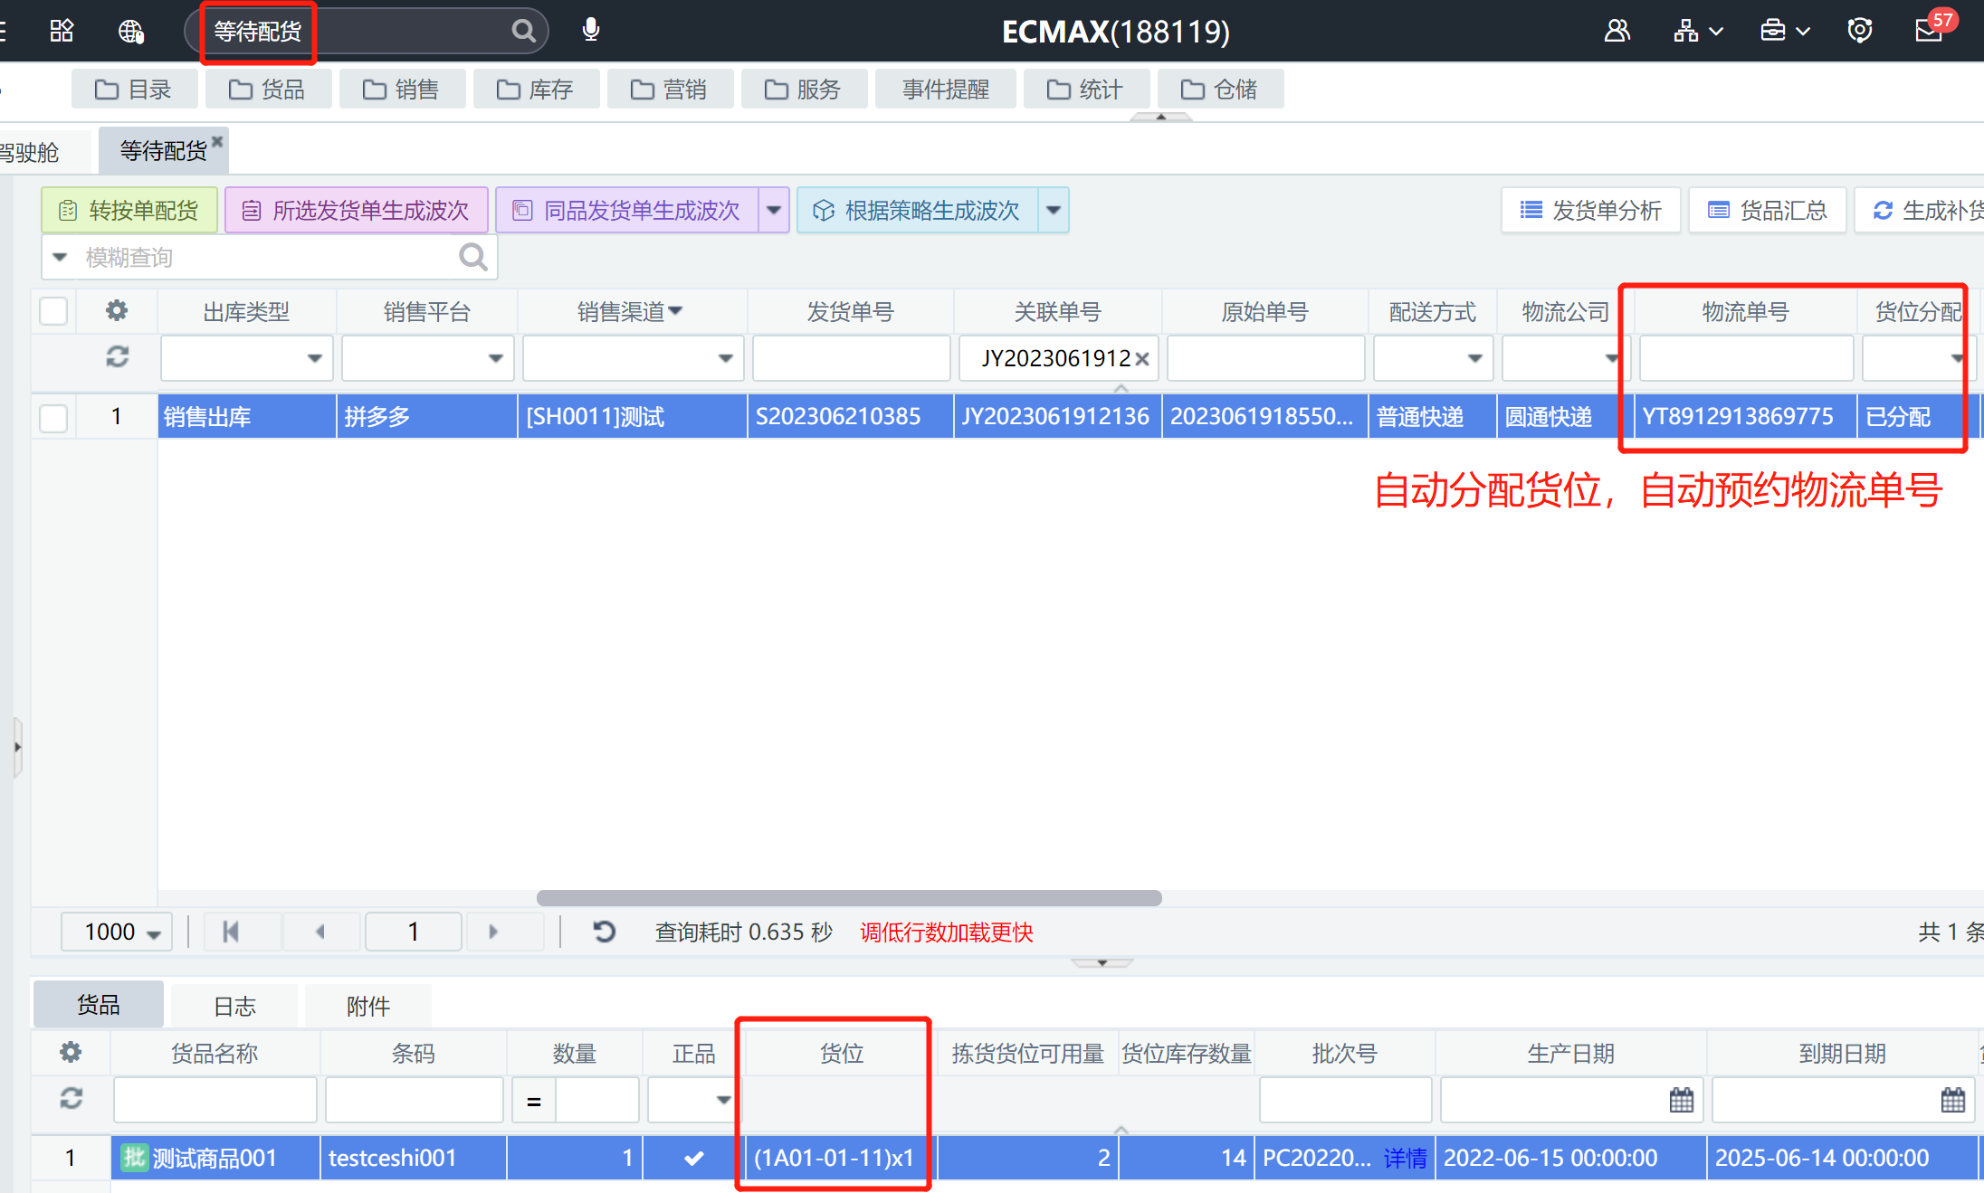This screenshot has width=1984, height=1193.
Task: Open the 销售渠道 filter dropdown
Action: point(725,358)
